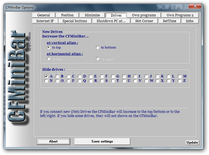Check hide drive G checkbox
The width and height of the screenshot is (209, 155).
pyautogui.click(x=113, y=76)
